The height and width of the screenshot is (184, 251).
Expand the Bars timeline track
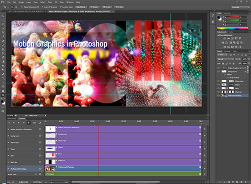pos(8,155)
